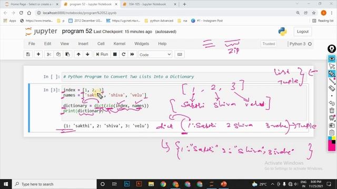Go back in browser history

tap(5, 13)
